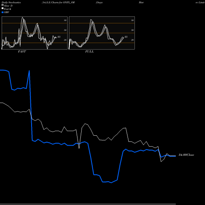Click the 20 level label in FULL chart
The height and width of the screenshot is (205, 205).
[132, 40]
